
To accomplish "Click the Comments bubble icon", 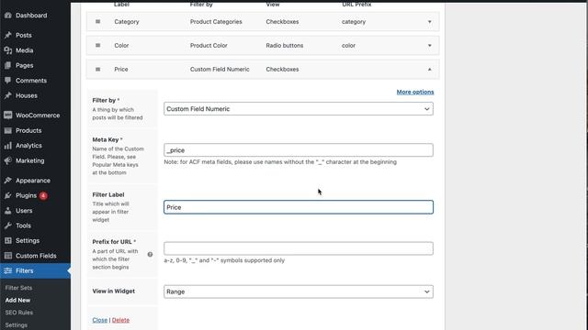I will pyautogui.click(x=8, y=81).
